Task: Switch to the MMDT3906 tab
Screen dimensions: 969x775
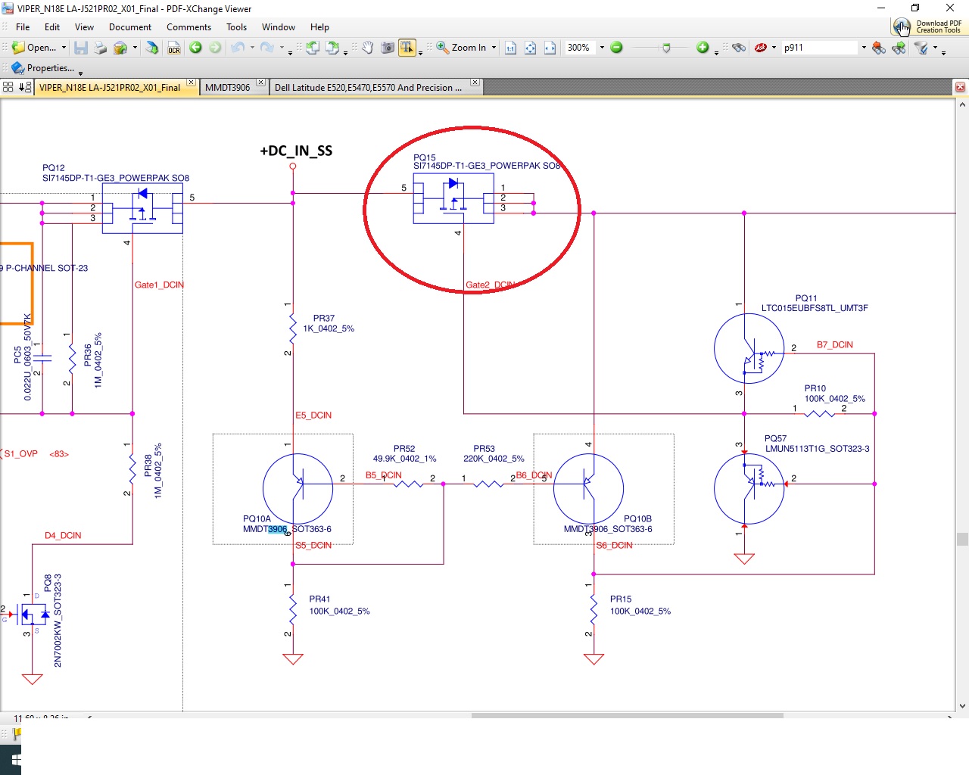Action: coord(228,88)
